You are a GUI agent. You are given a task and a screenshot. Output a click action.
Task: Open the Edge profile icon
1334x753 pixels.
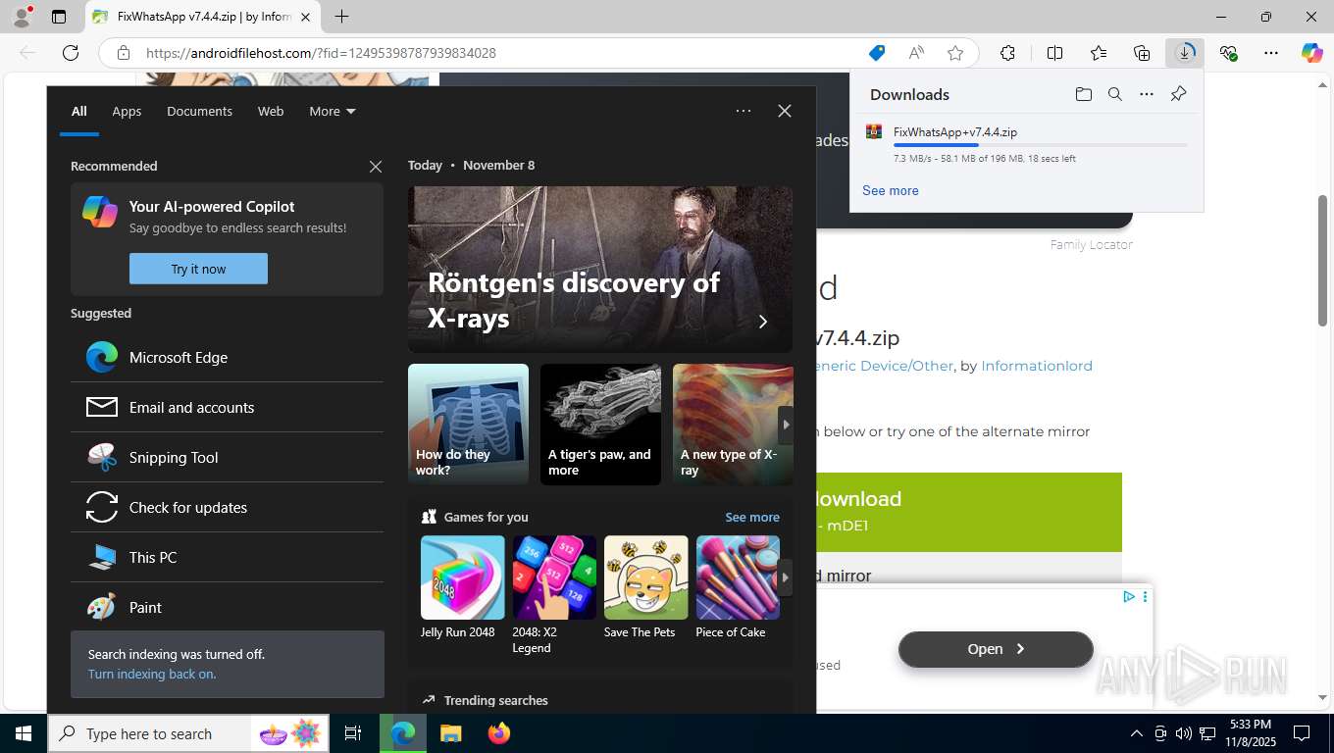click(22, 17)
